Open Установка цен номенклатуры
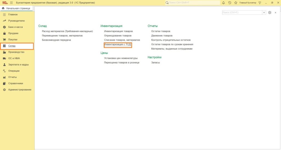The width and height of the screenshot is (281, 150). click(x=121, y=58)
